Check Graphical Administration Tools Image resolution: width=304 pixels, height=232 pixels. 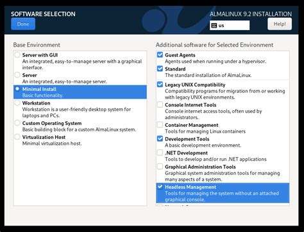click(160, 167)
